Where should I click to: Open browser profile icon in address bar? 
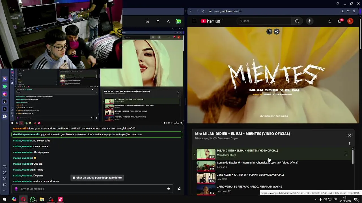(x=354, y=11)
